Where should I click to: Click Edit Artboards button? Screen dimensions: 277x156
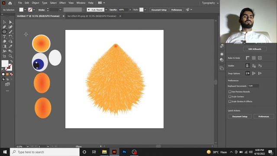pos(255,49)
